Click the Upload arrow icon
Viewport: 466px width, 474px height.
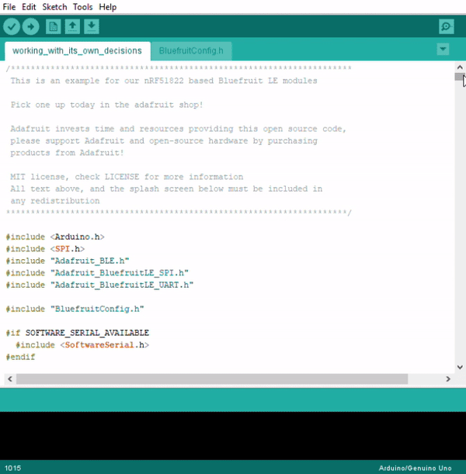click(x=31, y=27)
